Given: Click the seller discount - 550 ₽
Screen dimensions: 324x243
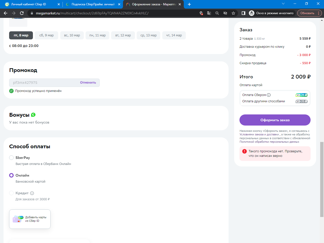Looking at the screenshot, I should [x=305, y=63].
